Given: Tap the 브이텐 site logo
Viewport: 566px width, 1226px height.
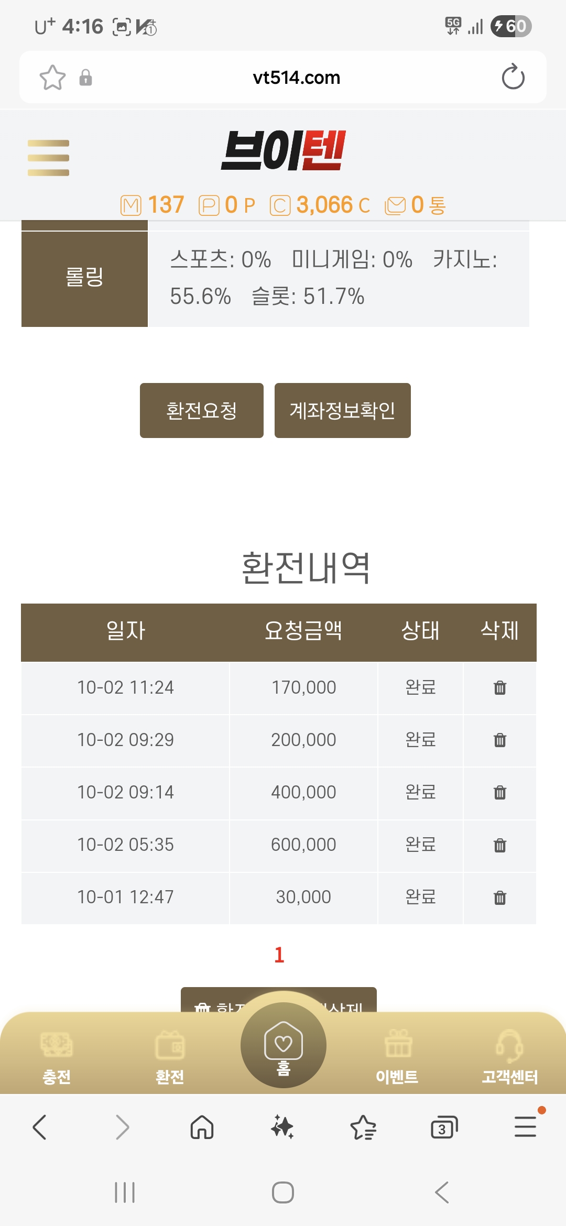Looking at the screenshot, I should point(283,151).
